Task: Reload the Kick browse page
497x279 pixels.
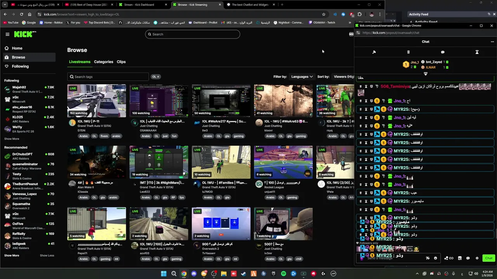Action: point(22,14)
